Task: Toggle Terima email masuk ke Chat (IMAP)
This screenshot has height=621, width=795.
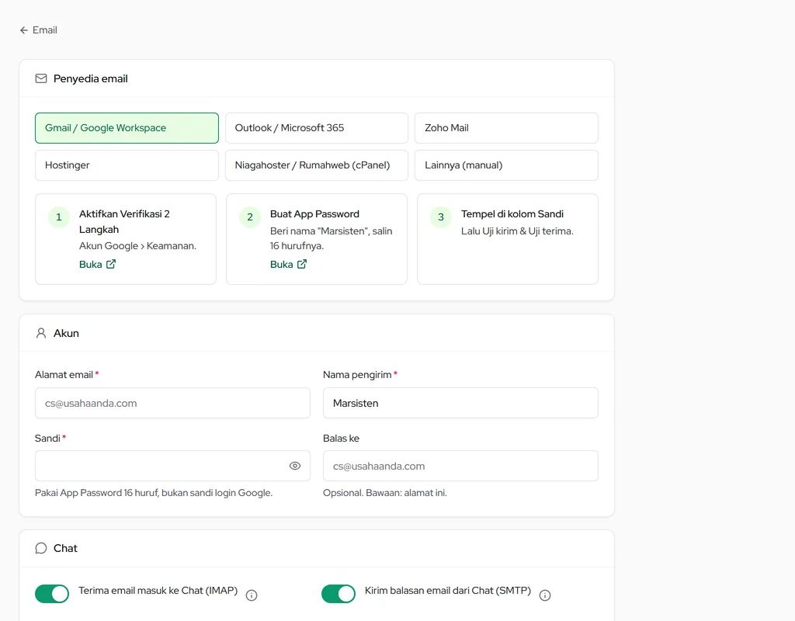Action: (x=52, y=594)
